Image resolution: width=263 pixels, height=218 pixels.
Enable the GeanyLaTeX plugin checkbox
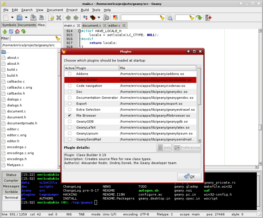coord(69,128)
